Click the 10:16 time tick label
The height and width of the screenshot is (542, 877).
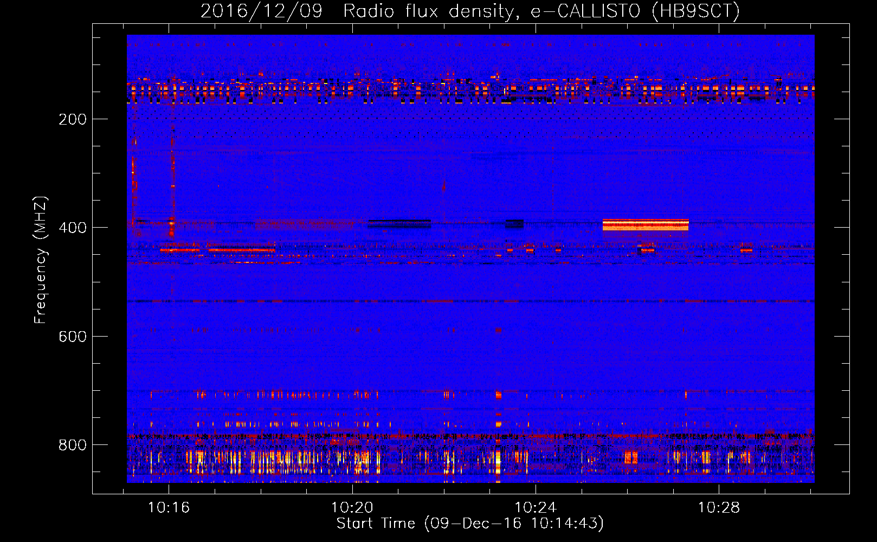click(169, 508)
